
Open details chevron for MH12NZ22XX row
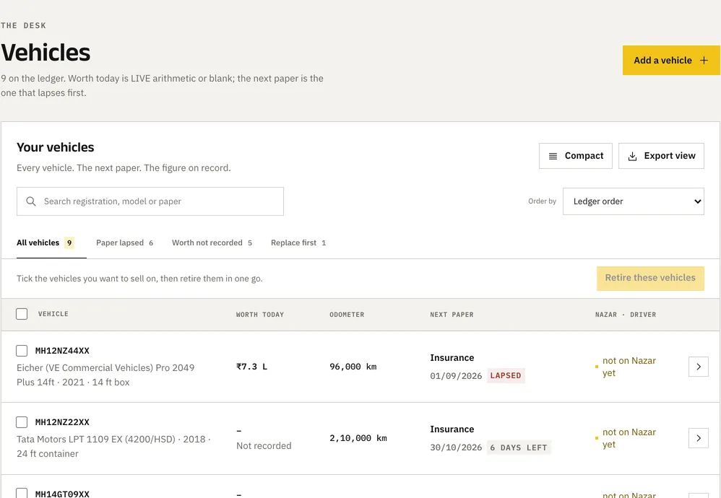pos(698,438)
